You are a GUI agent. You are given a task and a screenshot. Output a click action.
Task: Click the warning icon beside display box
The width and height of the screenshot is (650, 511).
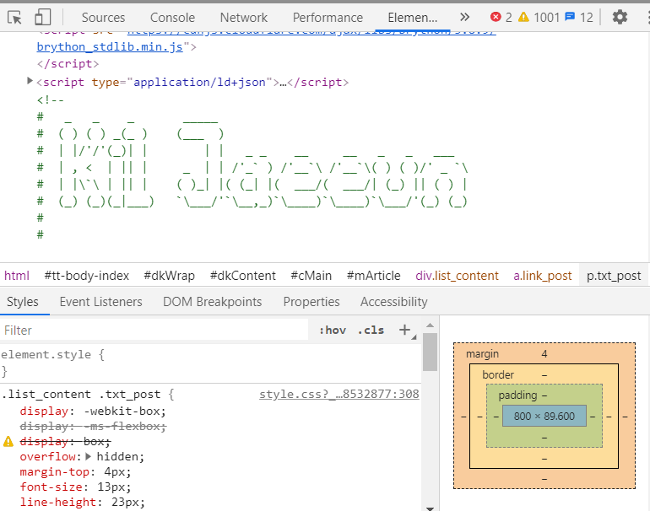(x=8, y=441)
